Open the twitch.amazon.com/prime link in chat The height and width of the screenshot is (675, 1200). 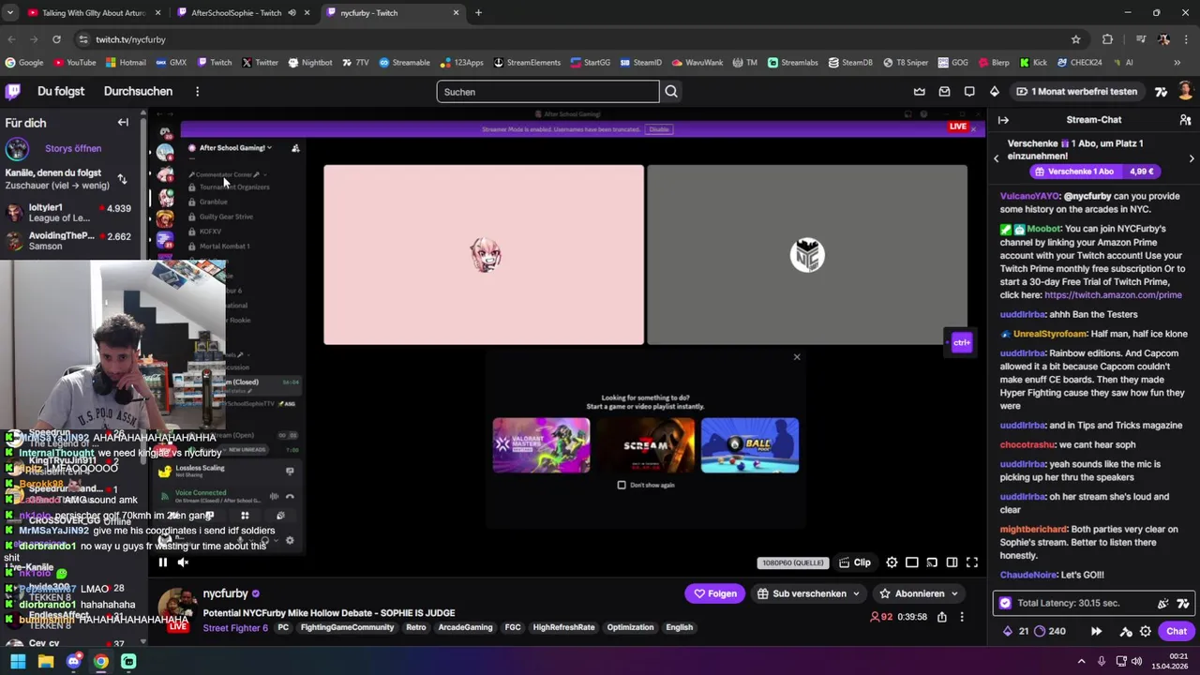tap(1113, 294)
